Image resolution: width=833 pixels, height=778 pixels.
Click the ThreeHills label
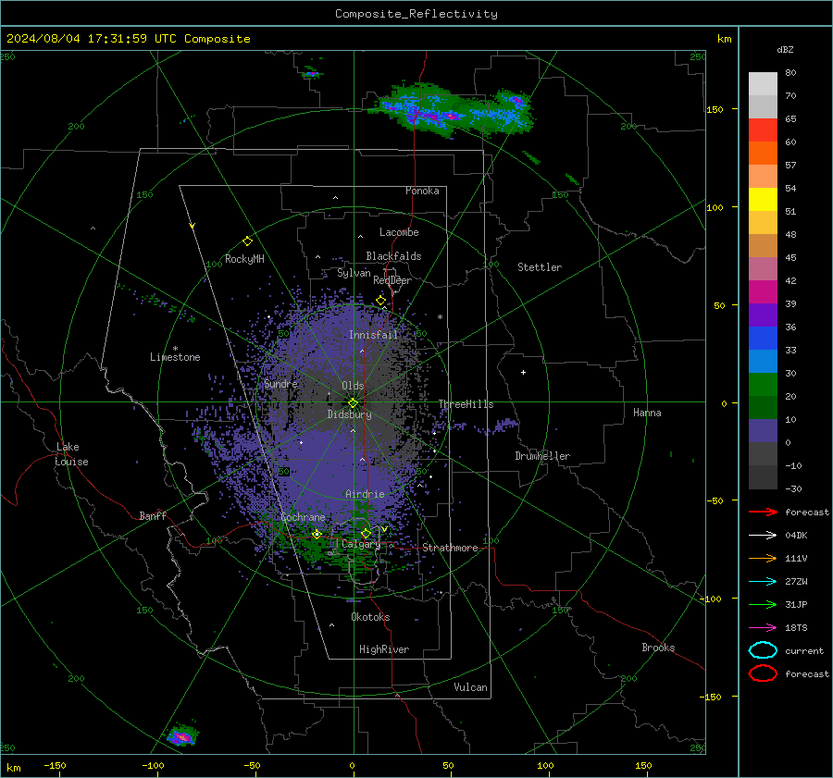pos(466,404)
